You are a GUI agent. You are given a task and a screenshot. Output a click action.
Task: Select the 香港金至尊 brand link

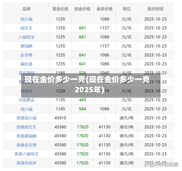(26, 145)
